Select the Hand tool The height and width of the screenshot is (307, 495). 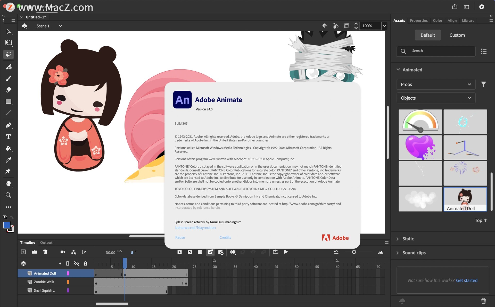9,183
